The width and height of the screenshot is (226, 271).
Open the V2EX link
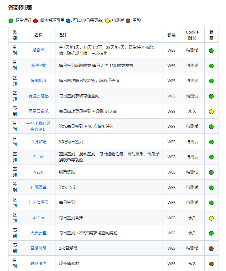coord(38,172)
